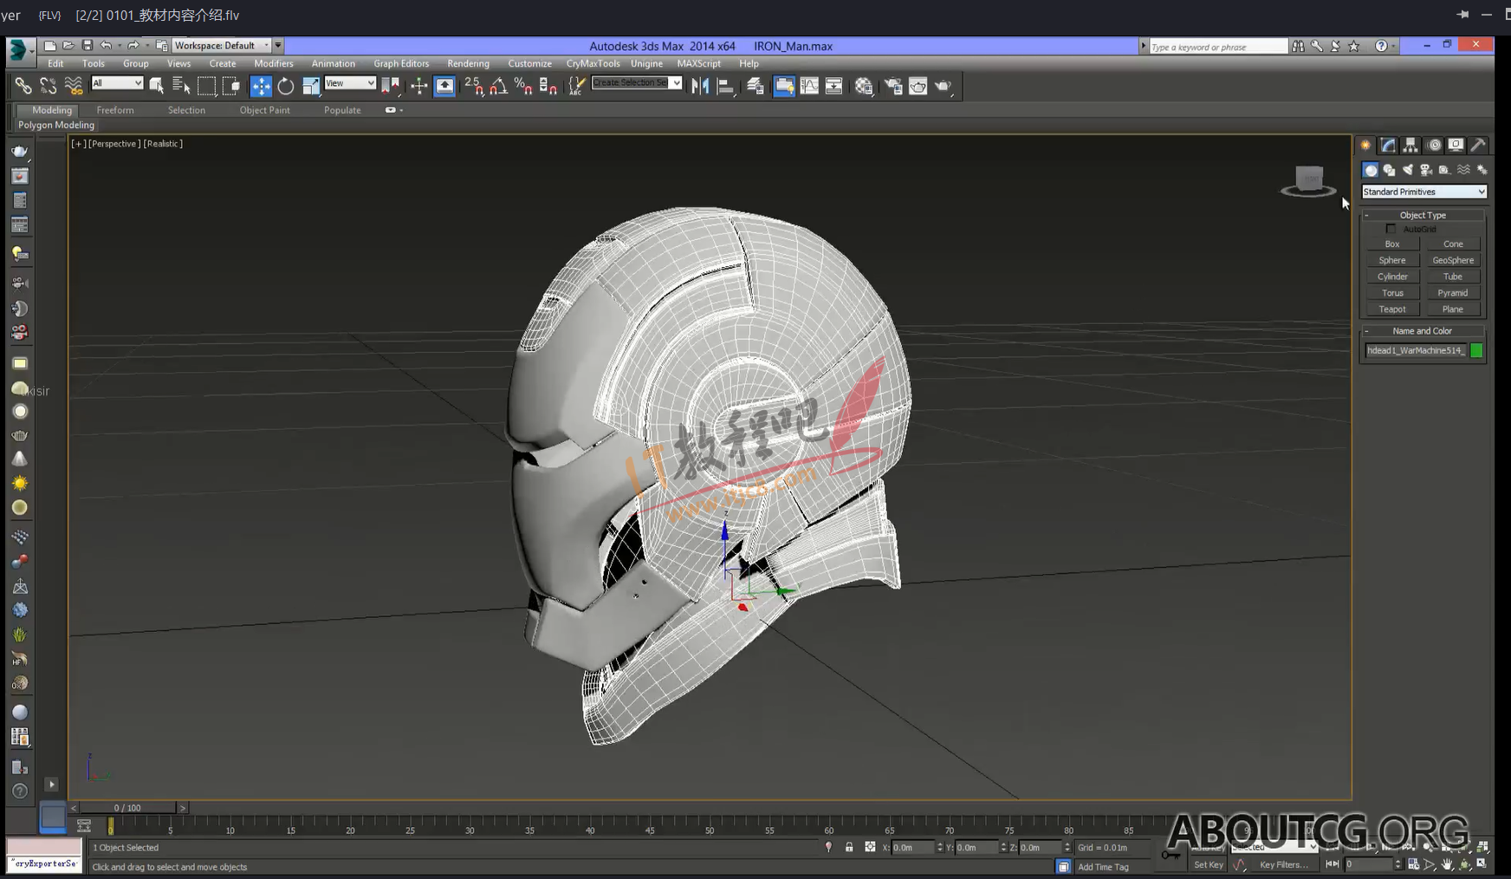Screen dimensions: 1511x879
Task: Click the green object color swatch
Action: pos(1476,350)
